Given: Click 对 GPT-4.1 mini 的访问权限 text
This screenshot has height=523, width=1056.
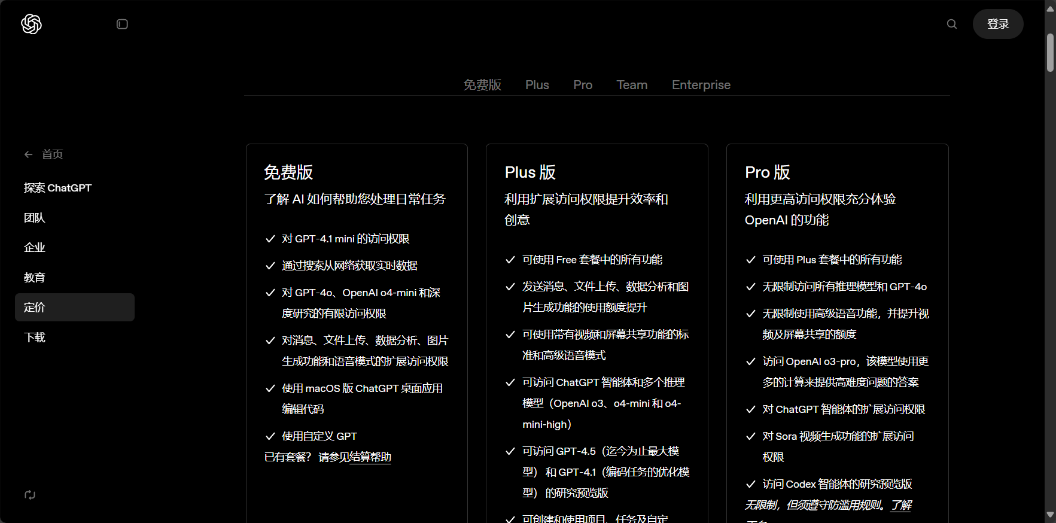Looking at the screenshot, I should point(346,239).
